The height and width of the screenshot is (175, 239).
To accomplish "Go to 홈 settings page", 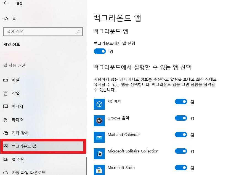I will [x=43, y=18].
